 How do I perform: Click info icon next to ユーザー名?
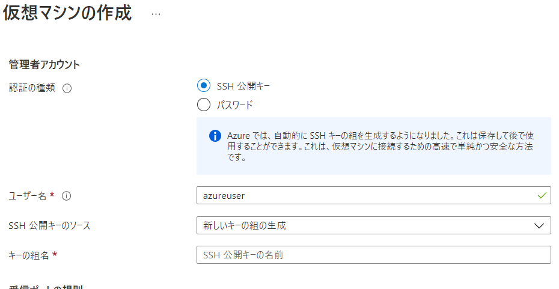(67, 196)
